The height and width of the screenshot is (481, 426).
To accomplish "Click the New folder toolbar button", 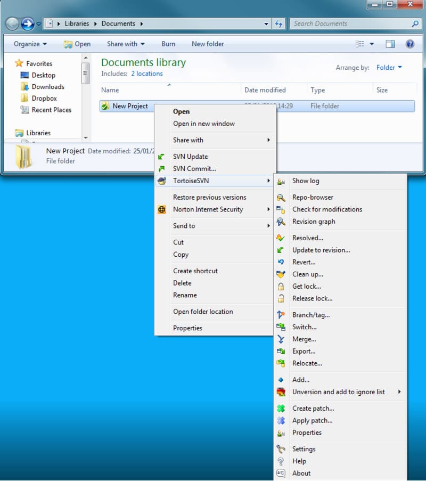I will 208,44.
